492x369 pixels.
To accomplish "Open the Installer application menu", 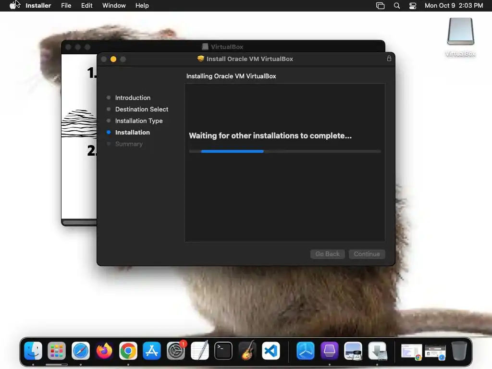I will pyautogui.click(x=38, y=6).
